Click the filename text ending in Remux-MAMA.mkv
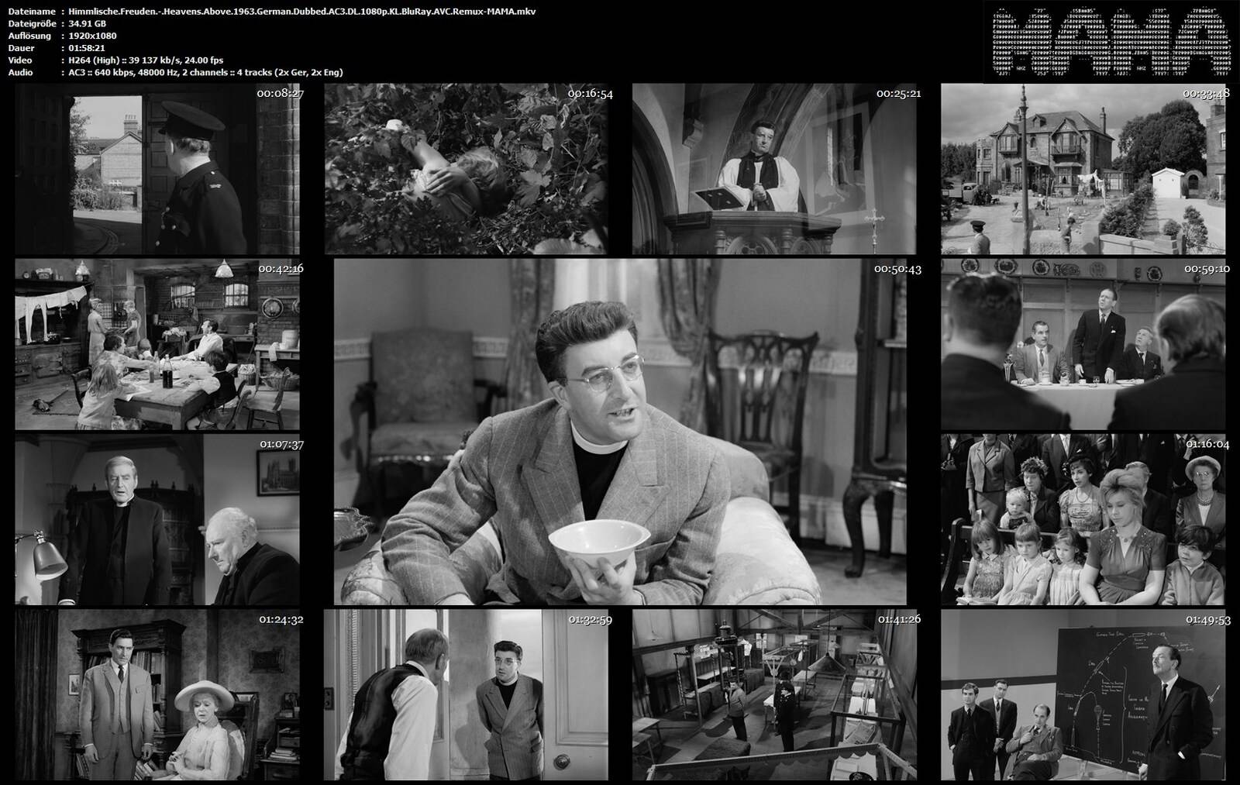Image resolution: width=1240 pixels, height=785 pixels. pos(301,12)
